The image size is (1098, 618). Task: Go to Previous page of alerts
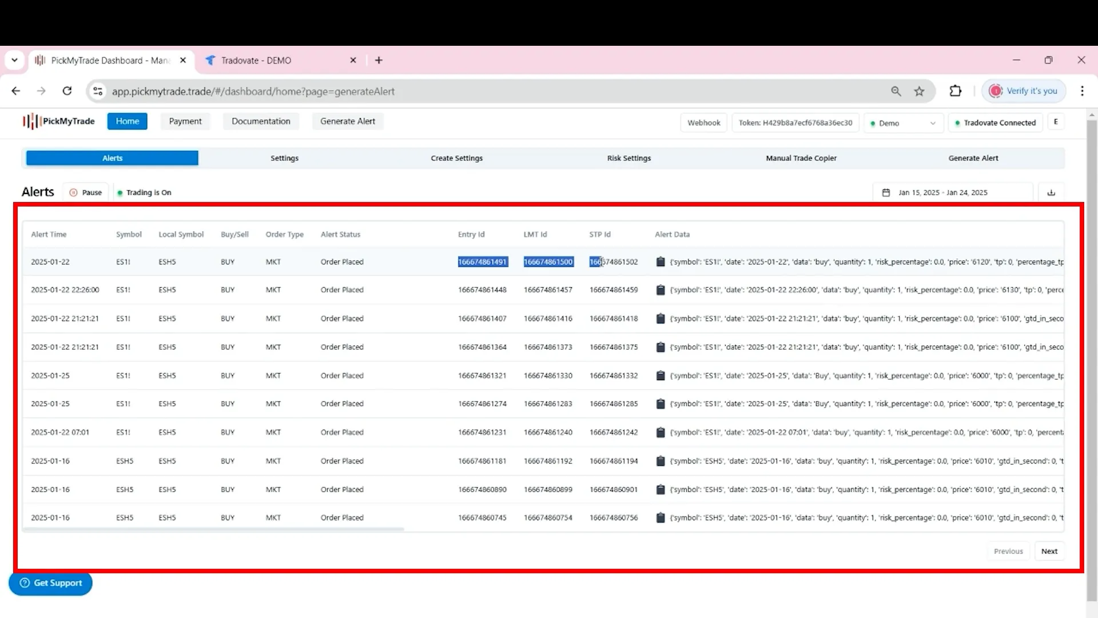1008,551
